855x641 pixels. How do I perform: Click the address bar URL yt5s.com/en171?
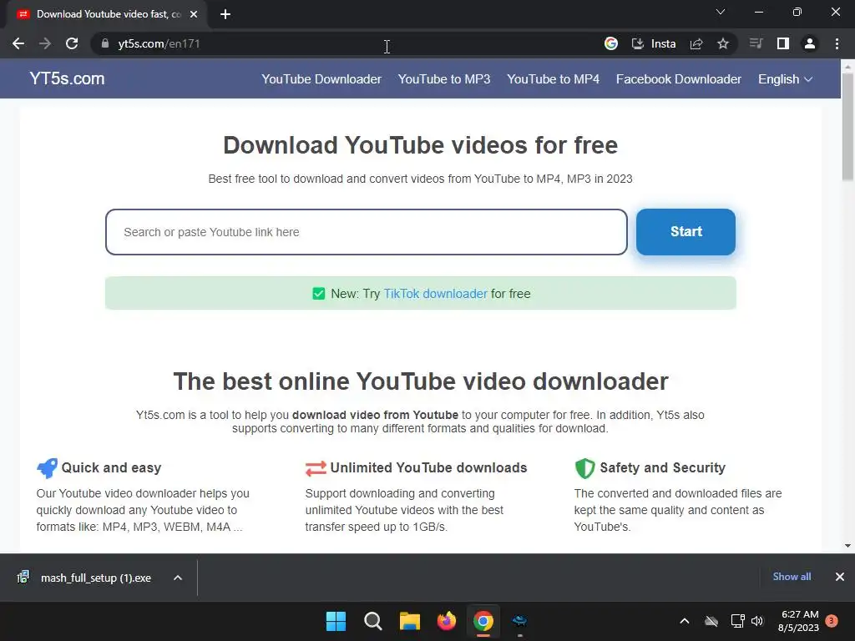tap(159, 43)
